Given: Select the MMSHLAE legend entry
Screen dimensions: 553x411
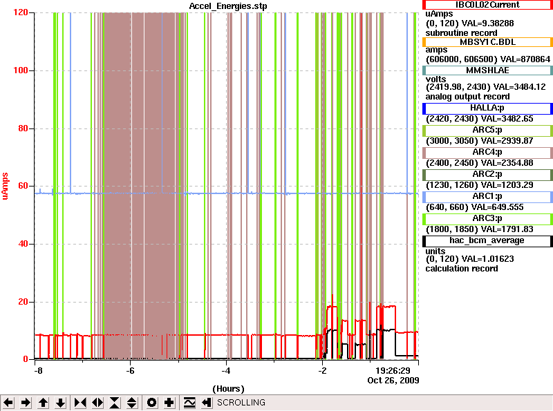Looking at the screenshot, I should [487, 70].
